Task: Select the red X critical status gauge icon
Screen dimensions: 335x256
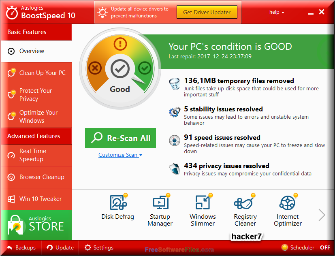Action: 95,68
